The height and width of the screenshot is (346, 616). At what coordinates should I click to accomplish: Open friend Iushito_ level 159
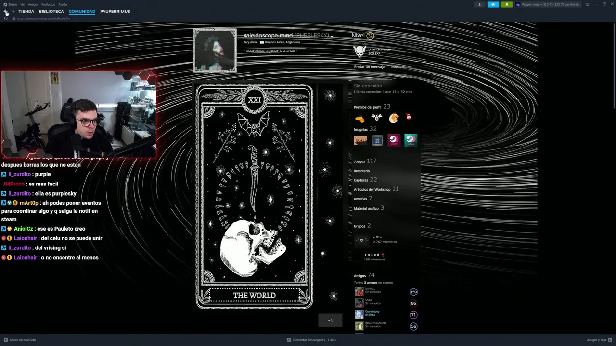(386, 292)
